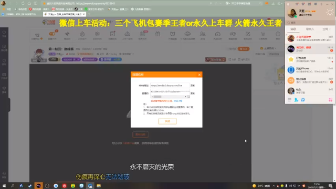Copy the rtmp address in dialog
The width and height of the screenshot is (336, 189).
[193, 86]
